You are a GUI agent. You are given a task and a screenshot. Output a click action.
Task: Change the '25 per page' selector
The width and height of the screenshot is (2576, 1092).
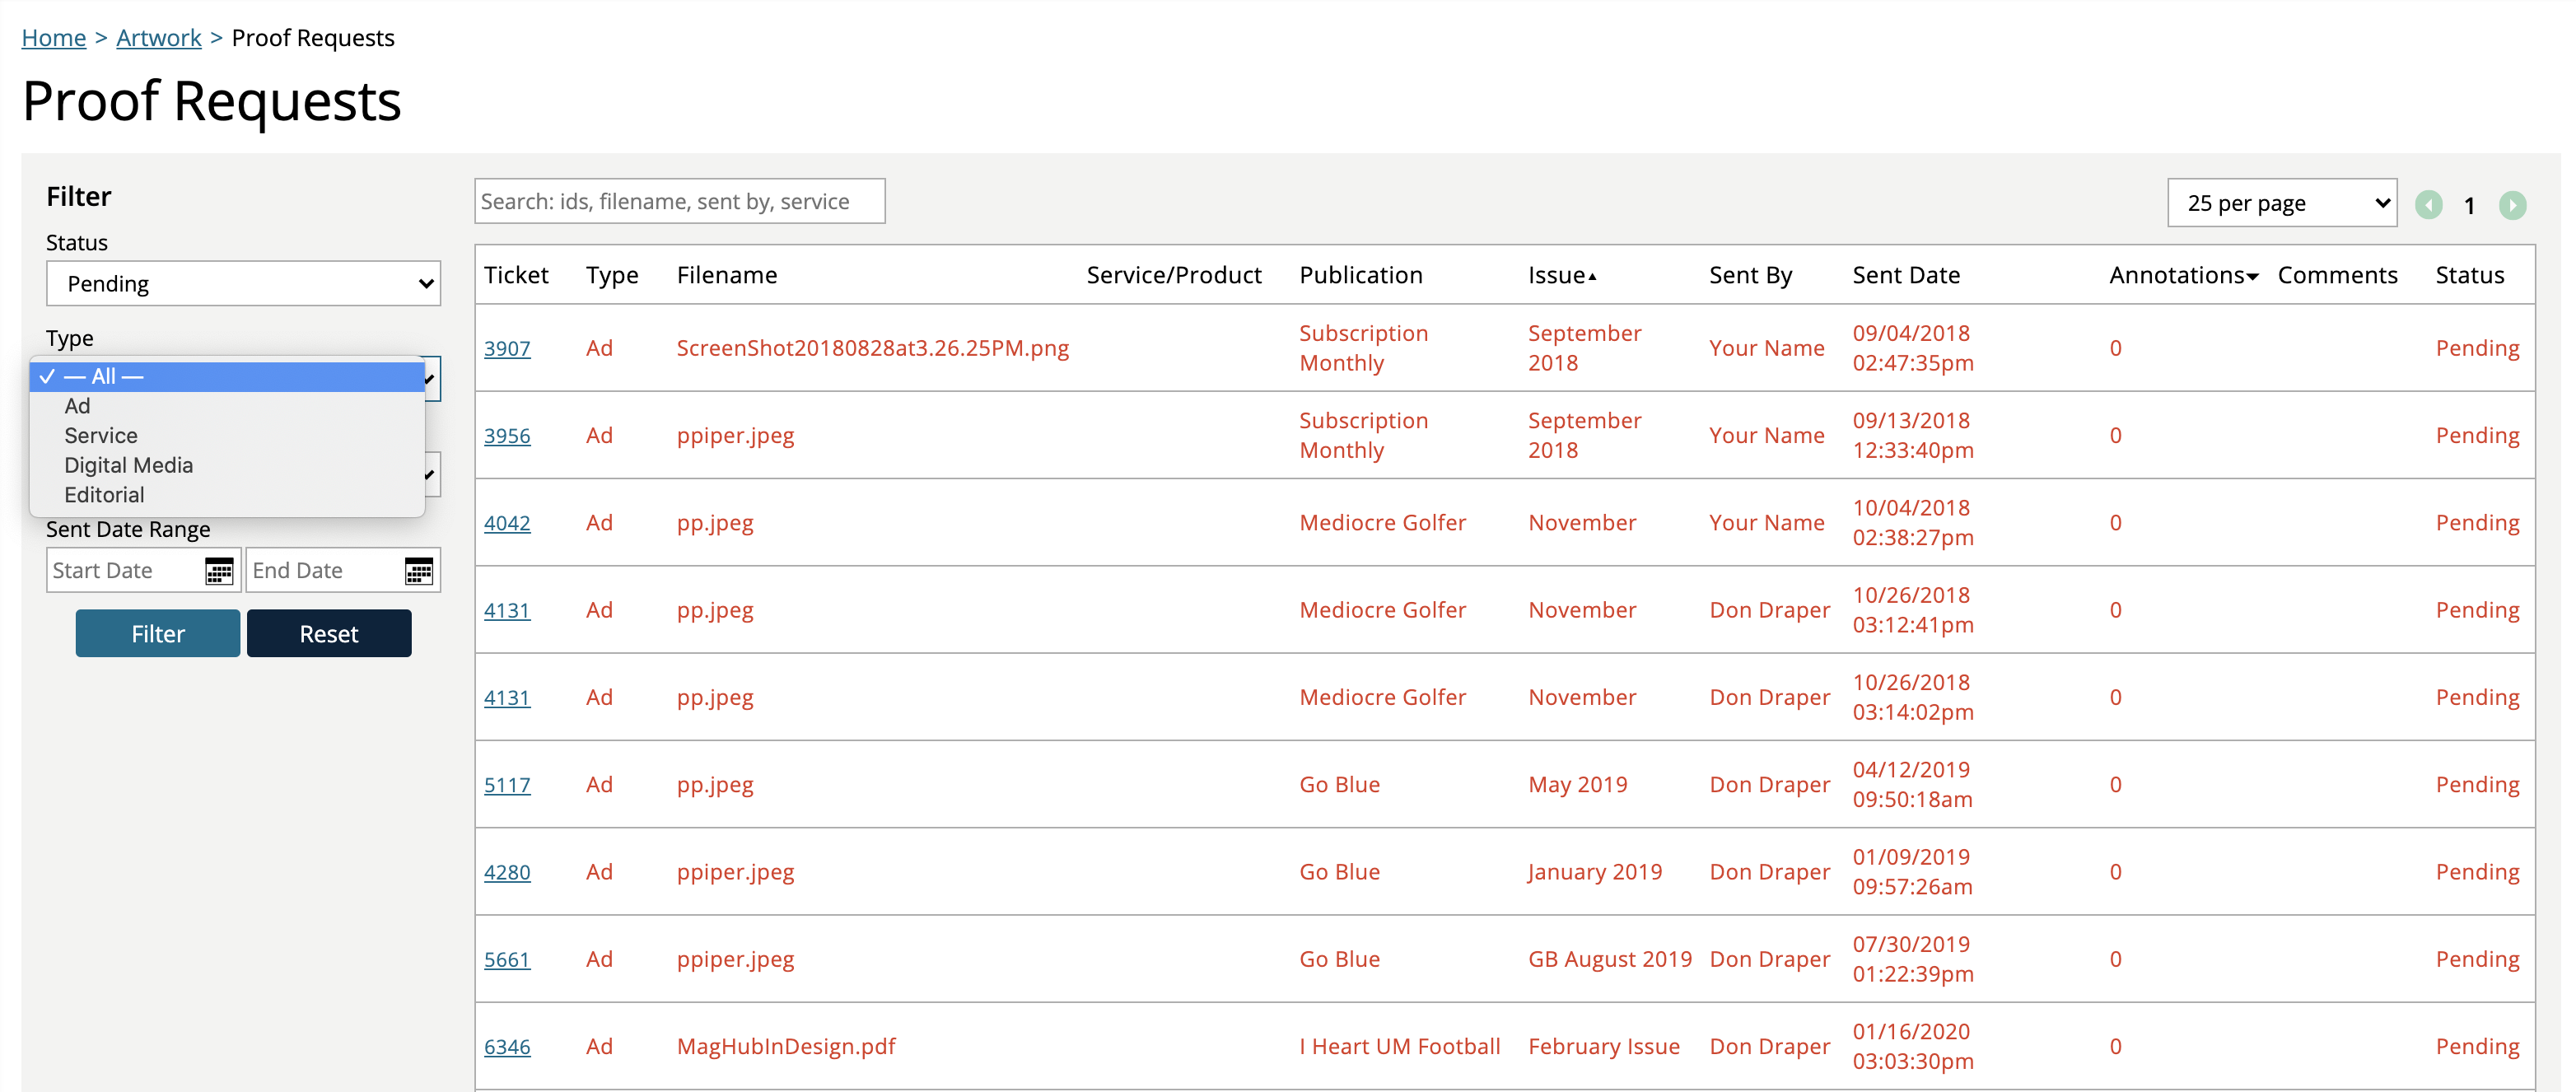tap(2281, 203)
